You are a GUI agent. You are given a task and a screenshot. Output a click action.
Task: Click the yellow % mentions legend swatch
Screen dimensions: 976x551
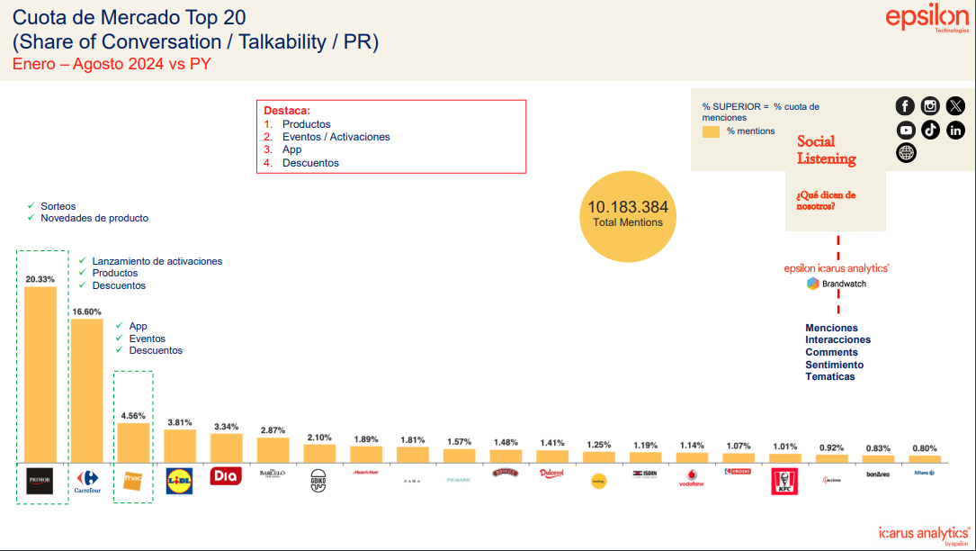point(711,131)
